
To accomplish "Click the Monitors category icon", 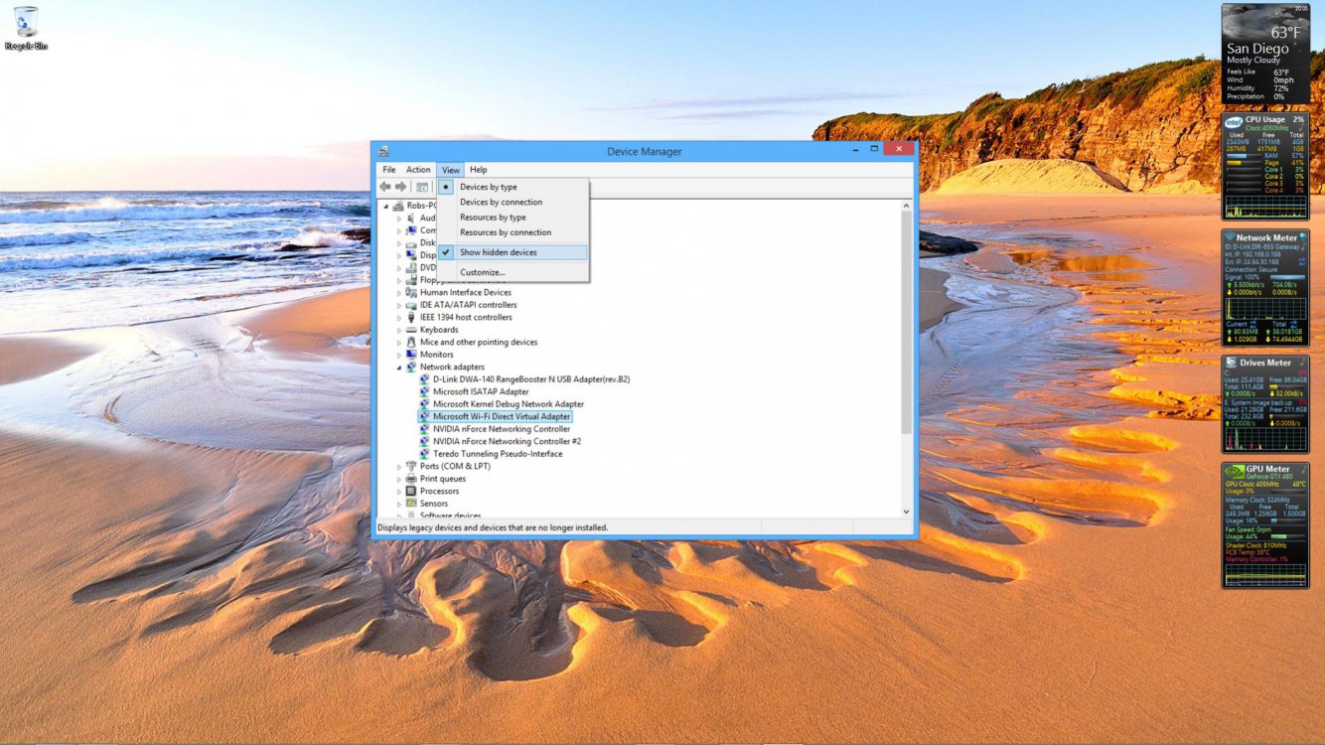I will 411,355.
